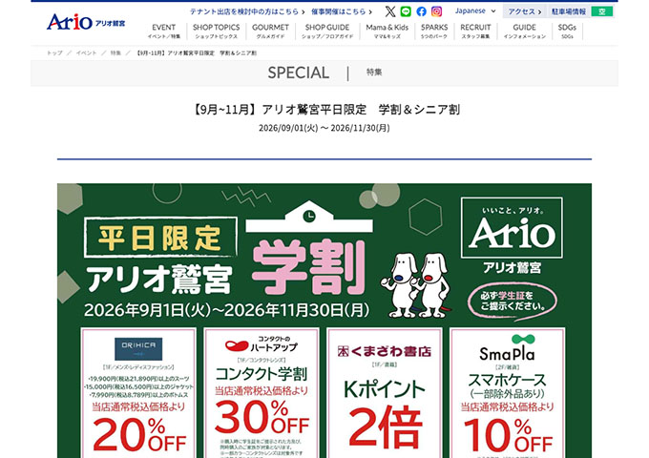Click the くまざわ書店 shop logo
This screenshot has height=458, width=649.
[x=385, y=351]
